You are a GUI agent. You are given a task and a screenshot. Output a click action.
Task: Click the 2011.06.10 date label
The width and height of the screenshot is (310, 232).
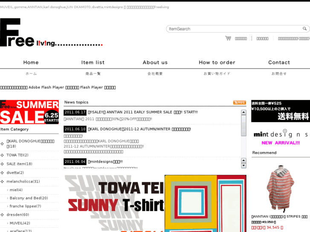(75, 129)
